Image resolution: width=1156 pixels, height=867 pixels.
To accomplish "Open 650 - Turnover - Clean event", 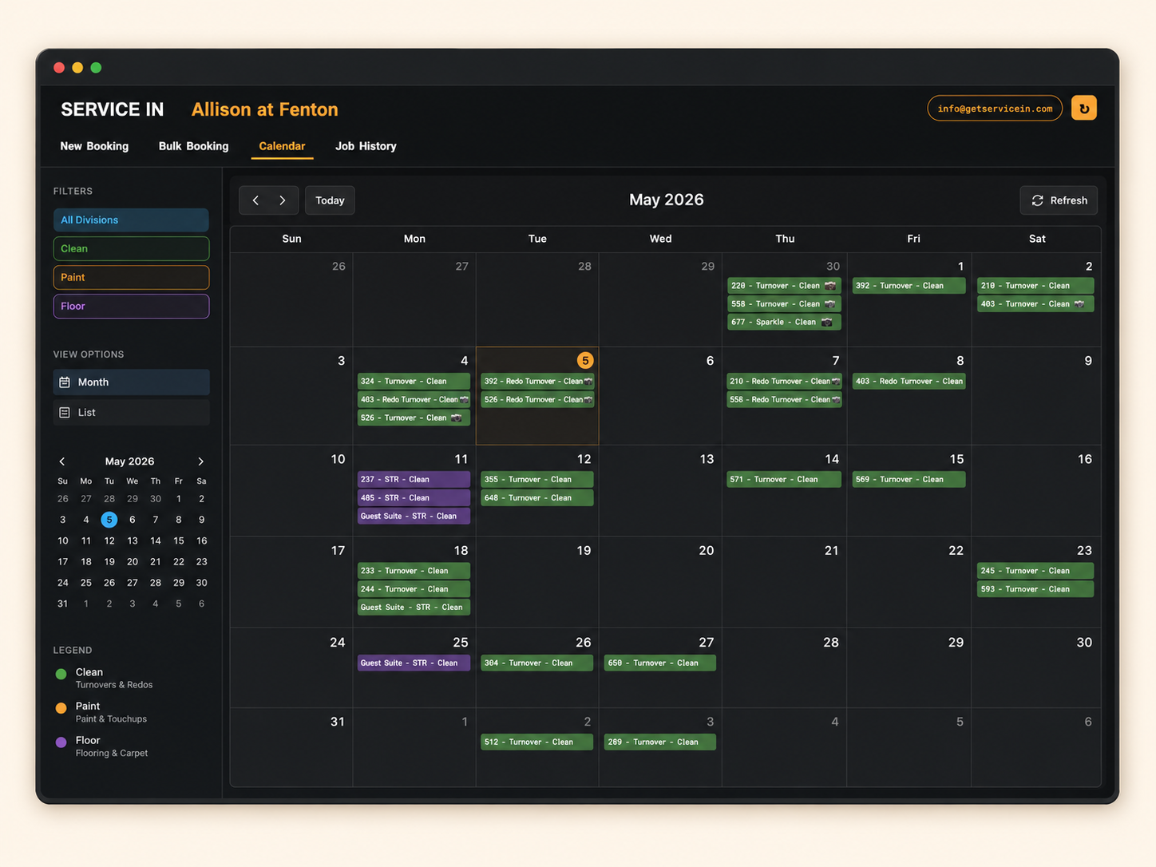I will [x=660, y=663].
